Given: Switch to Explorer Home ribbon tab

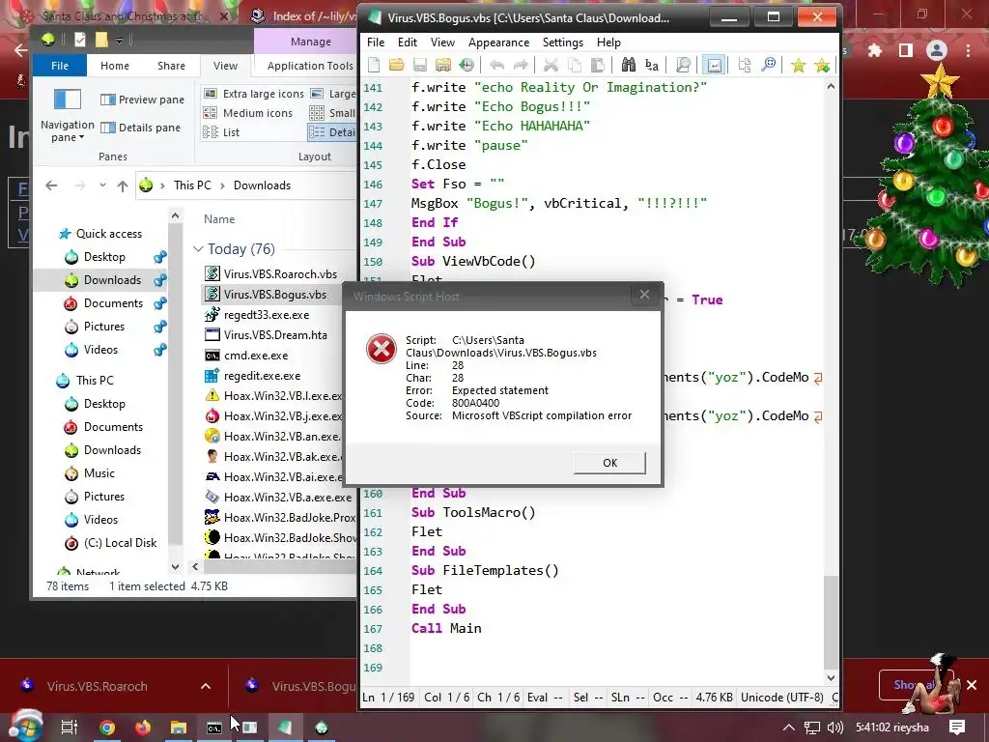Looking at the screenshot, I should point(115,66).
